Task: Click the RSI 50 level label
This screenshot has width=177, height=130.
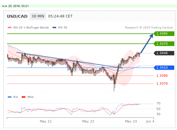Action: (x=158, y=109)
